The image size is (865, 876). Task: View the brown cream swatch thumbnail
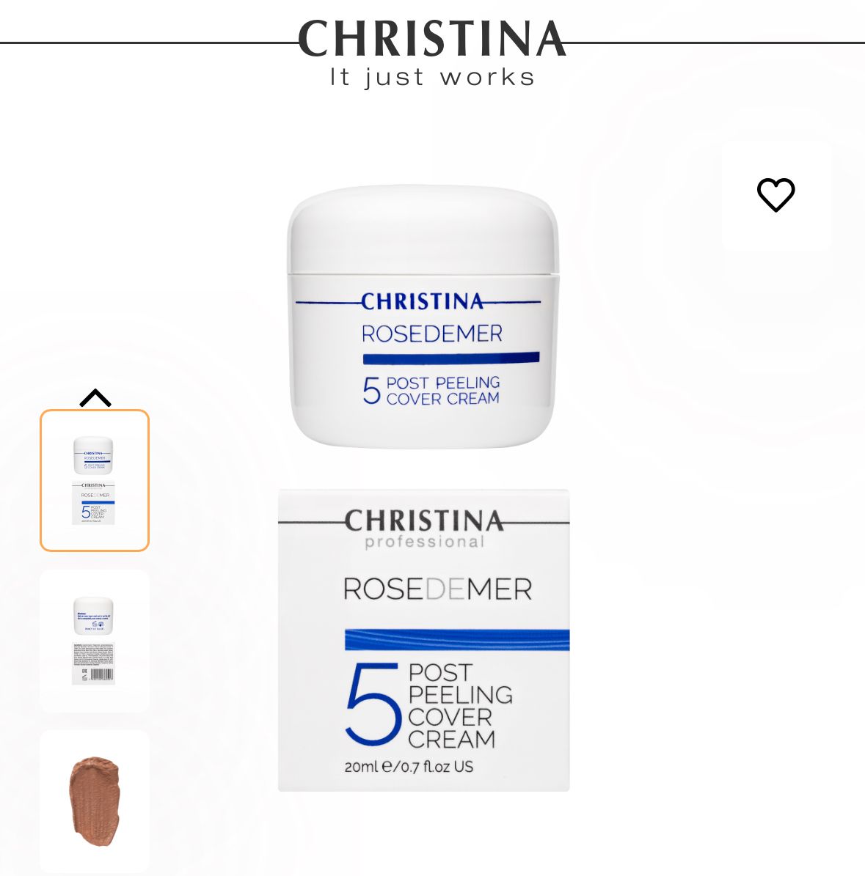pyautogui.click(x=95, y=802)
